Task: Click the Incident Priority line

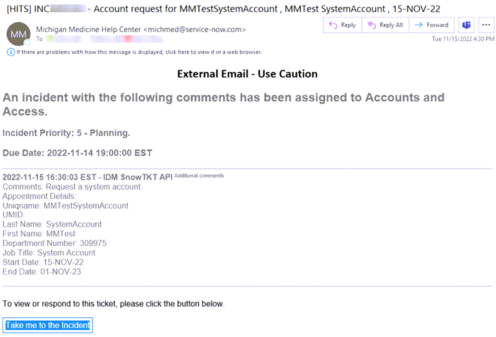Action: (66, 133)
